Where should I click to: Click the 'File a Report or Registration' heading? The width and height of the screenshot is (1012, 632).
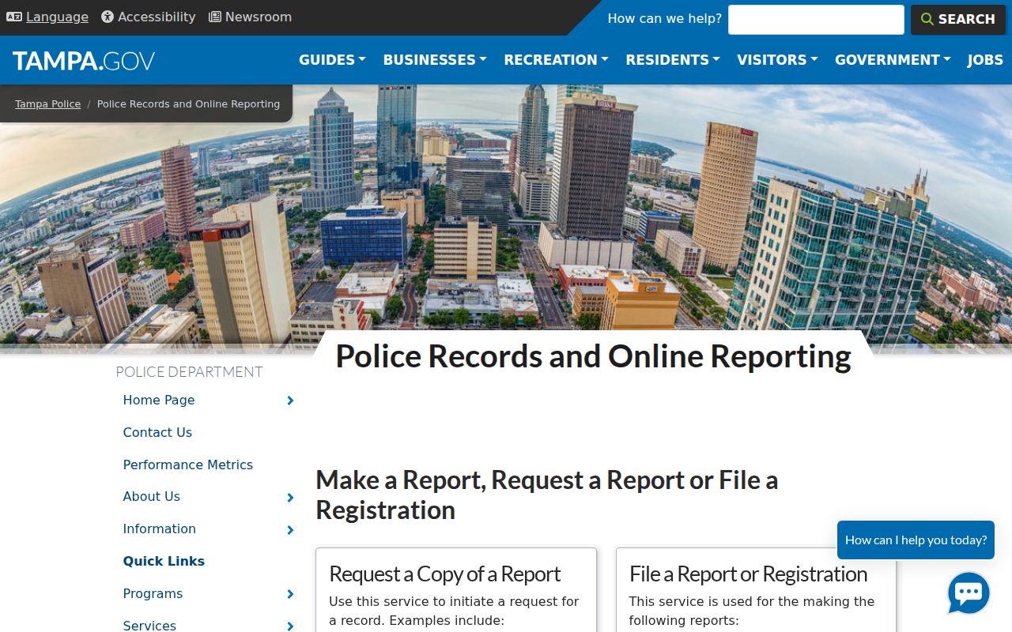click(x=748, y=574)
